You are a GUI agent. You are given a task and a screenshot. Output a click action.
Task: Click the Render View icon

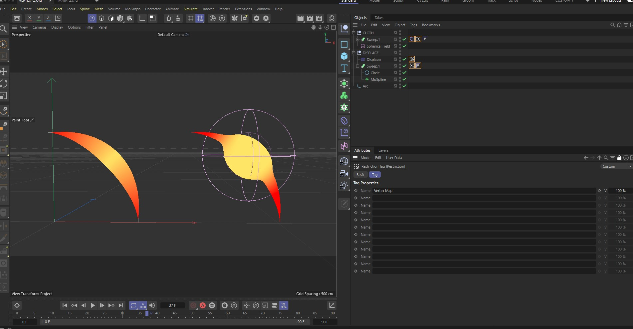[x=300, y=18]
